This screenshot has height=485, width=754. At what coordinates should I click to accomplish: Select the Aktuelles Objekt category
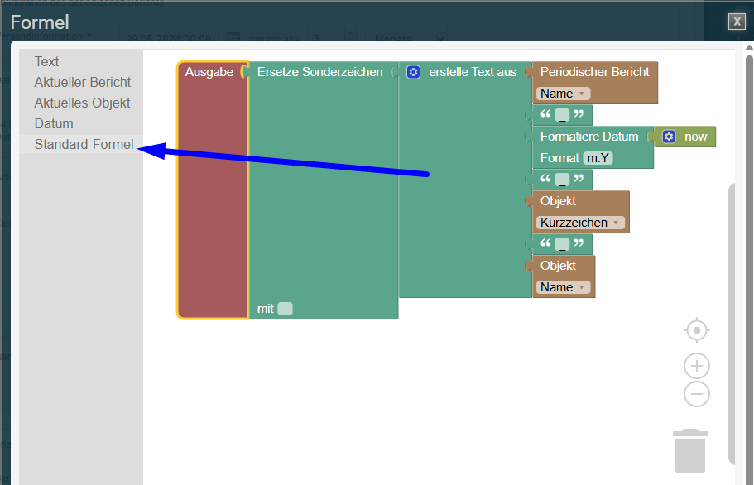[82, 103]
